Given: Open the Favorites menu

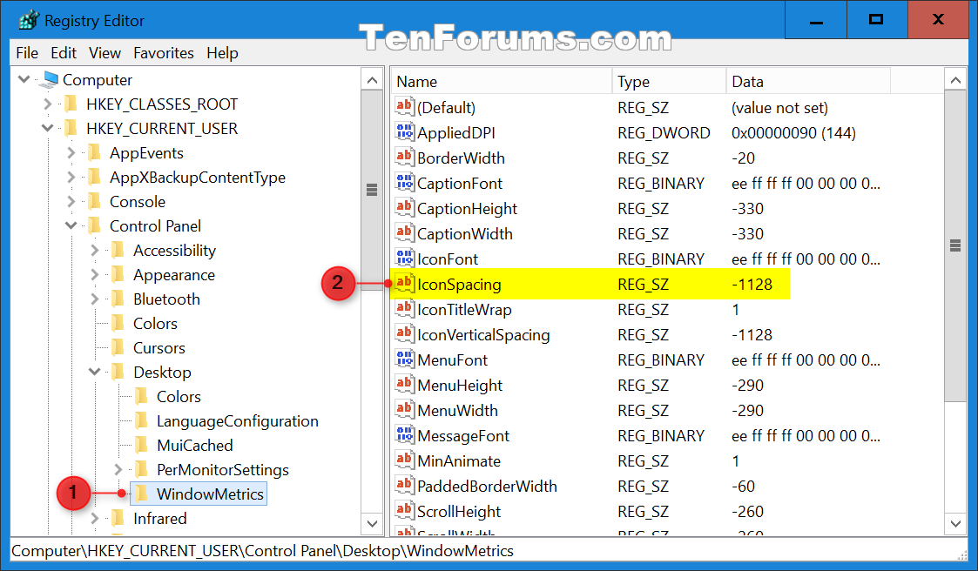Looking at the screenshot, I should click(x=164, y=53).
